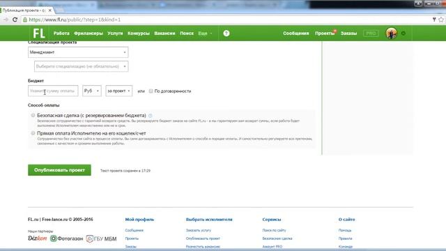Screen dimensions: 446x251
Task: Click the budget amount input field
Action: pyautogui.click(x=53, y=91)
